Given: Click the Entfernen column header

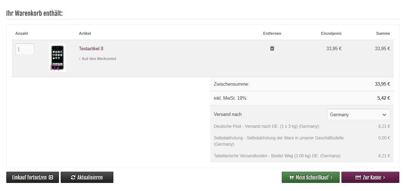Looking at the screenshot, I should (272, 33).
